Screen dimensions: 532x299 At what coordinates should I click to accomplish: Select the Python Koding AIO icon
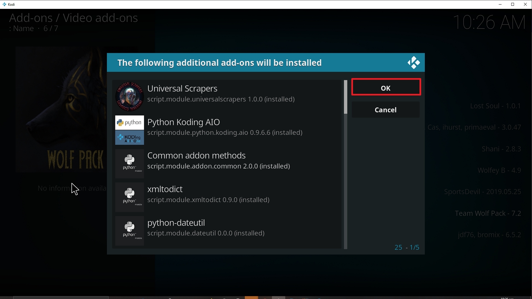click(129, 130)
